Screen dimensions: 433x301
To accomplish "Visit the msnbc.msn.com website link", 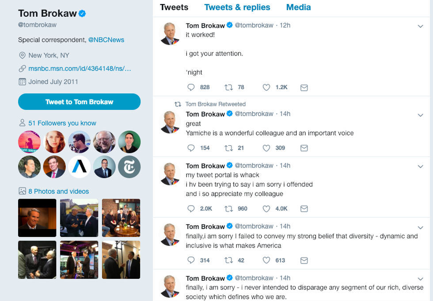I will pos(80,68).
